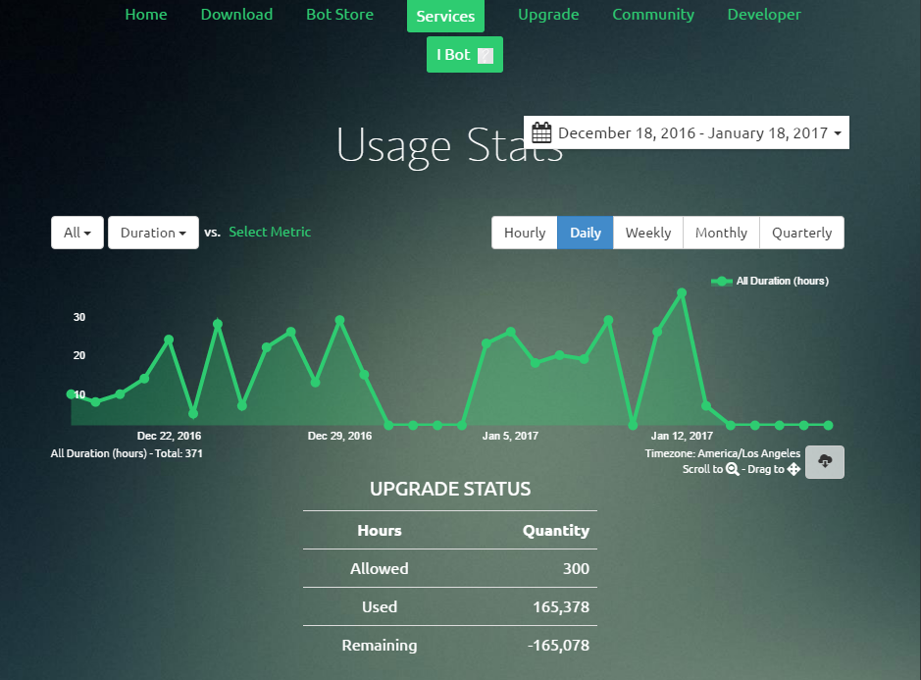Click the calendar icon in date picker
Screen dimensions: 921x680
tap(541, 132)
